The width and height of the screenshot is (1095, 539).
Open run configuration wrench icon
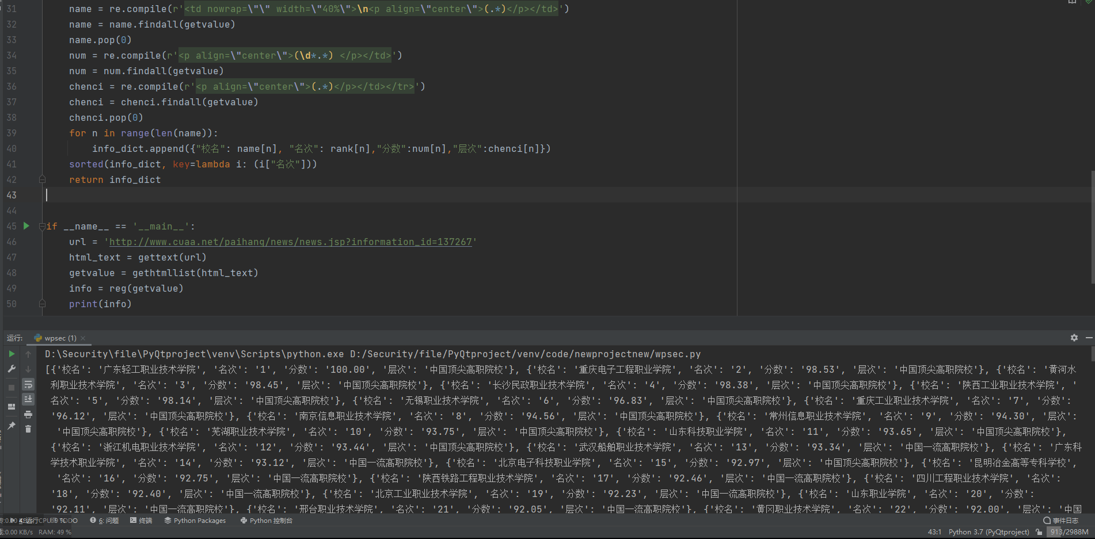pyautogui.click(x=12, y=369)
